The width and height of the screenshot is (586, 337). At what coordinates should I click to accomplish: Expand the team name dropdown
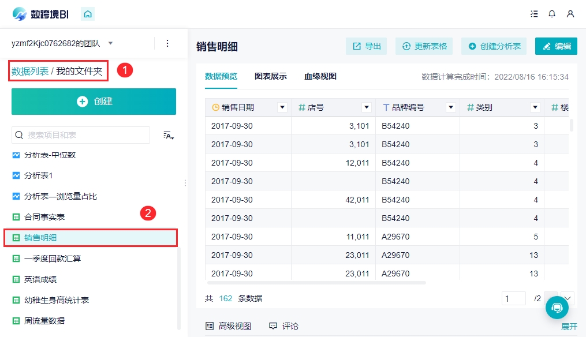(x=110, y=43)
